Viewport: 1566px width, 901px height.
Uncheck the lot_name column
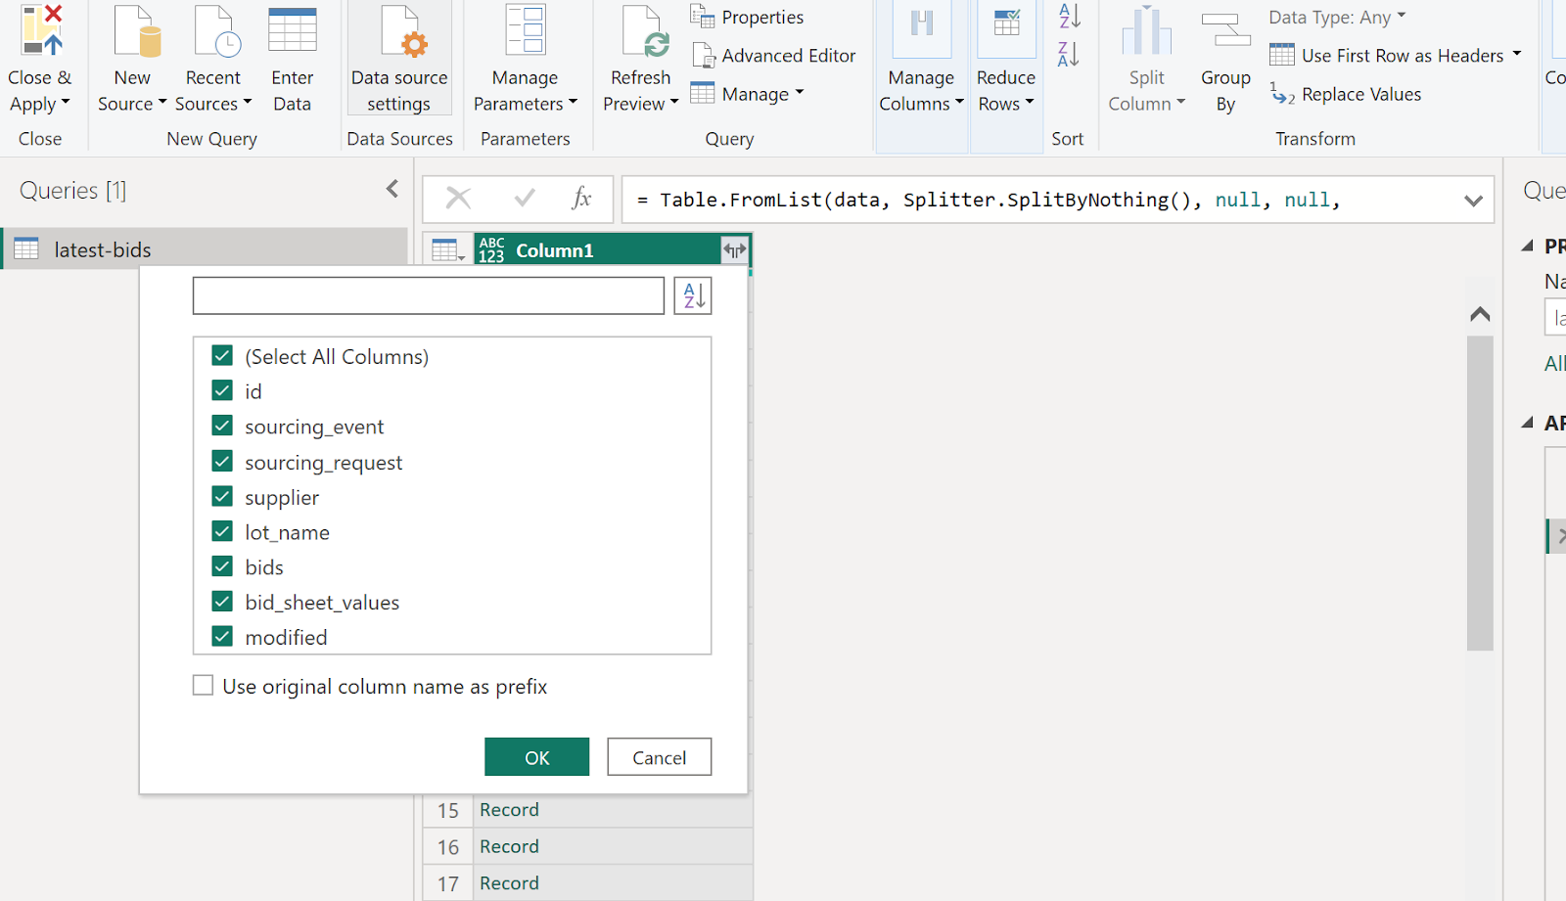click(222, 532)
